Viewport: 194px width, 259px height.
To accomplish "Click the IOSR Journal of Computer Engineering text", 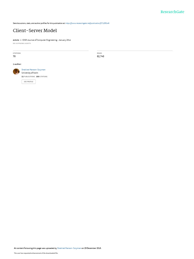I will point(40,40).
